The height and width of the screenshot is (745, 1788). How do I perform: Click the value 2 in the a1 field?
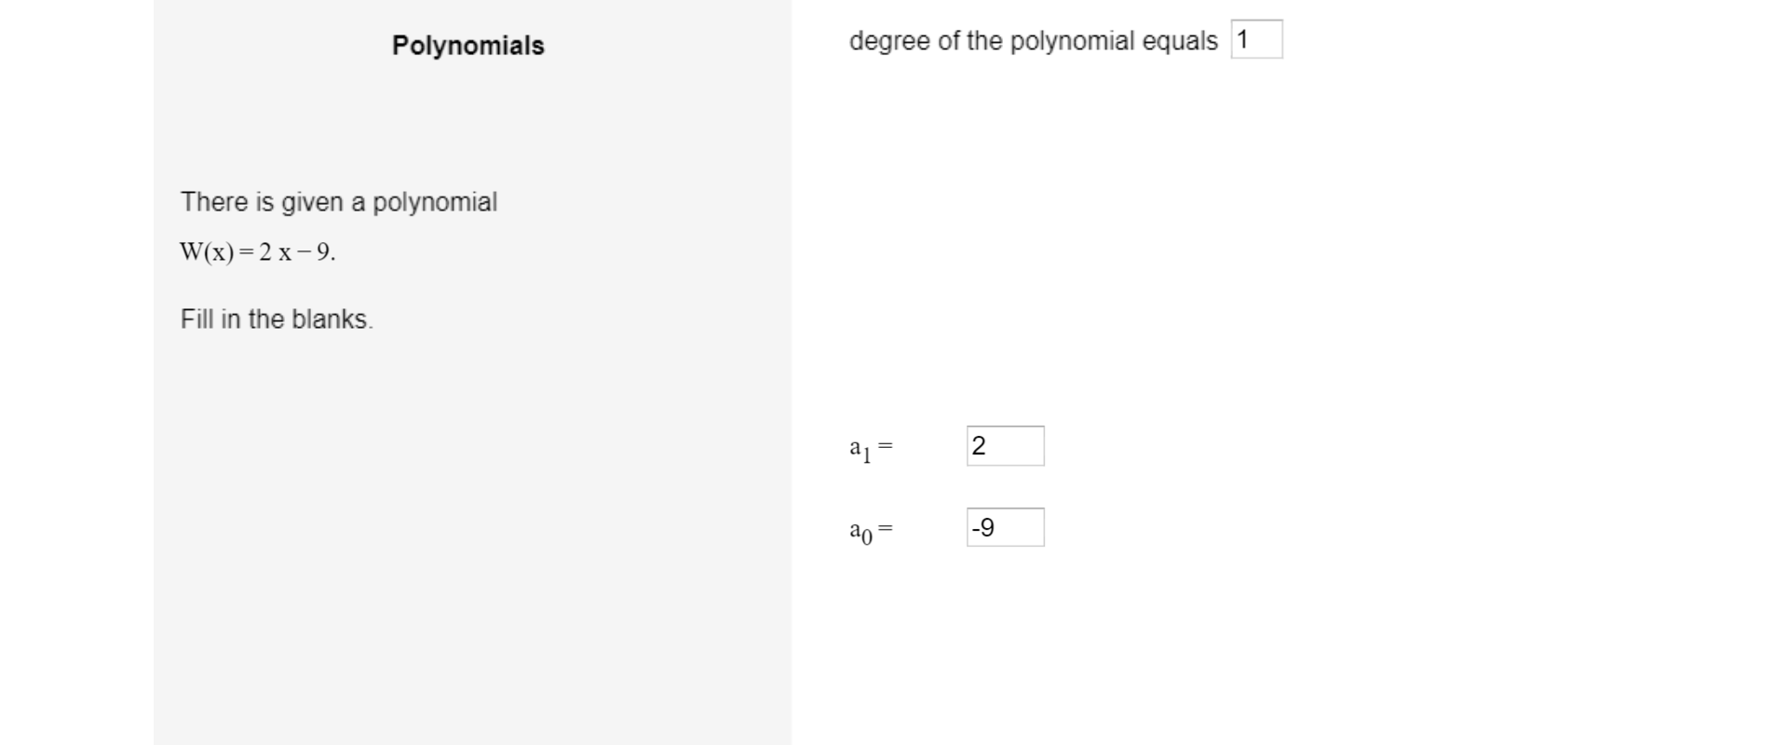pos(979,446)
